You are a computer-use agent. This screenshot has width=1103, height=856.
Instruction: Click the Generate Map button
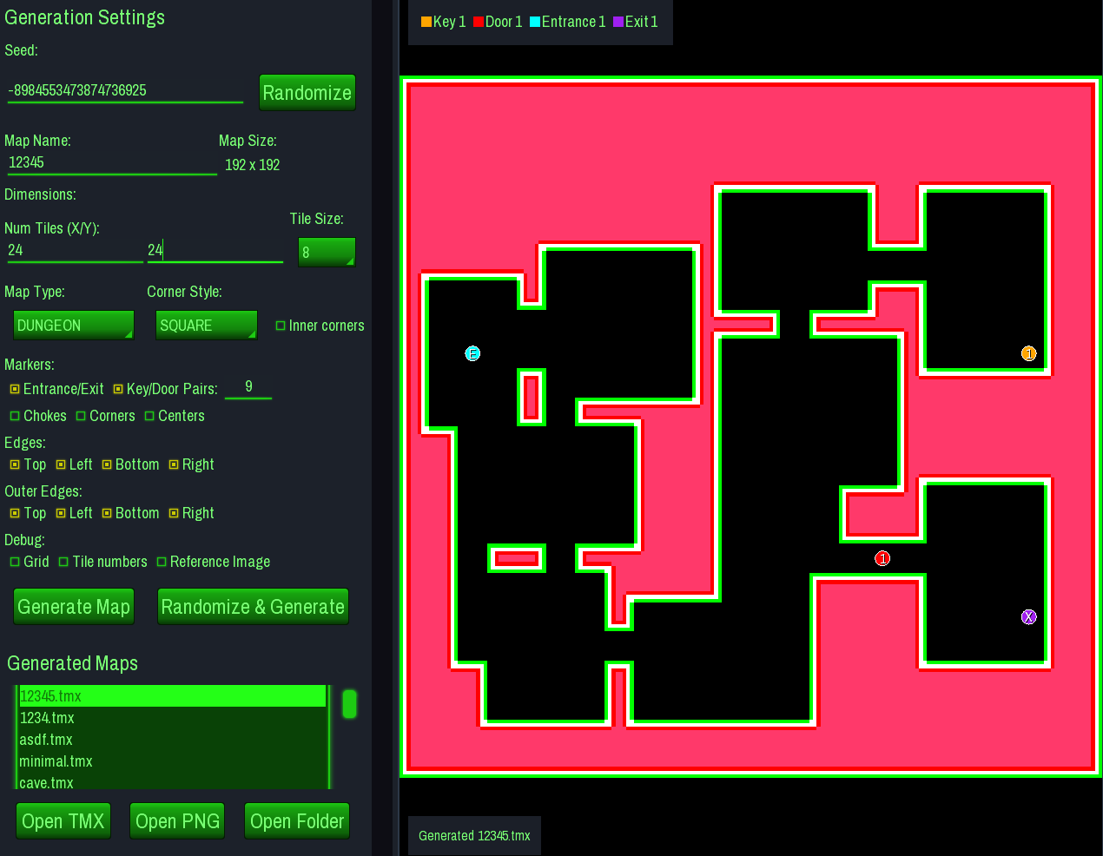74,607
